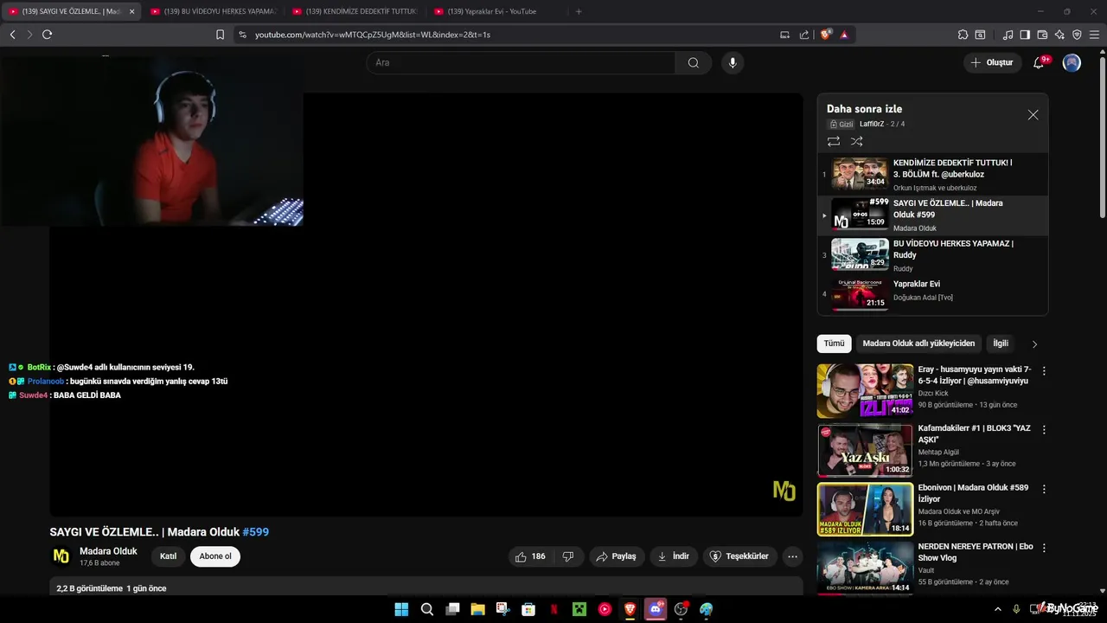Open a new browser tab with plus
Screen dimensions: 1107x623
point(579,11)
